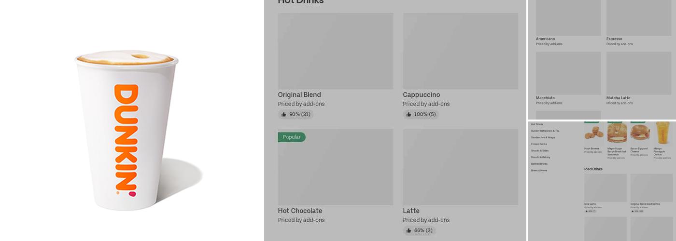676x241 pixels.
Task: Click the Popular badge on Hot Chocolate
Action: pos(292,137)
